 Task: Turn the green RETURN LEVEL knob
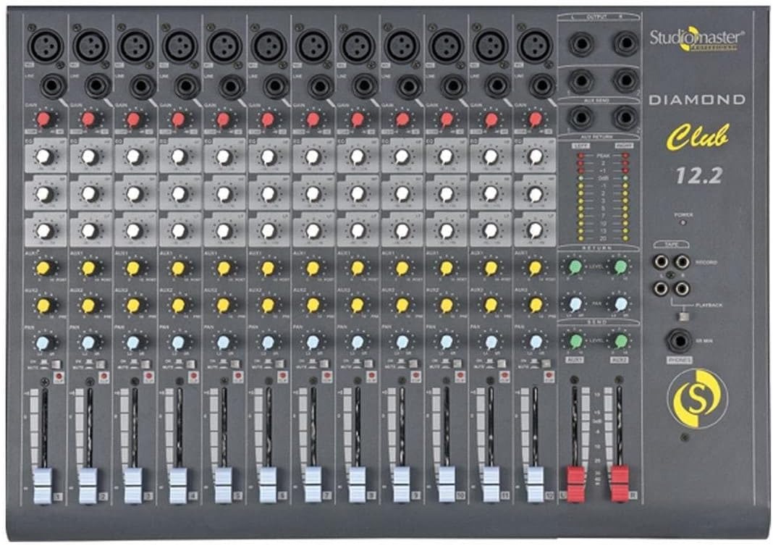(574, 265)
